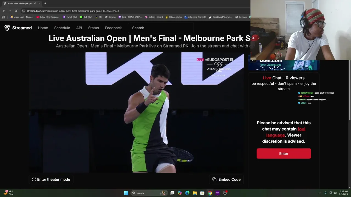Image resolution: width=351 pixels, height=197 pixels.
Task: Open streams bookmark
Action: pyautogui.click(x=110, y=17)
